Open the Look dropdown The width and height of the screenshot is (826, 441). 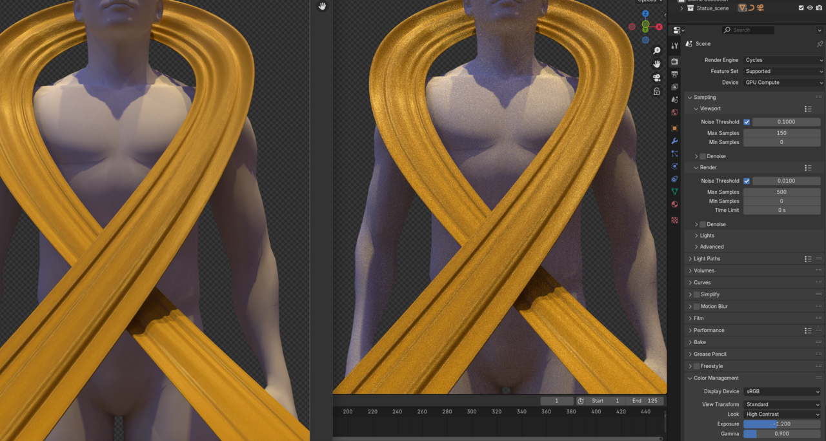(x=782, y=415)
